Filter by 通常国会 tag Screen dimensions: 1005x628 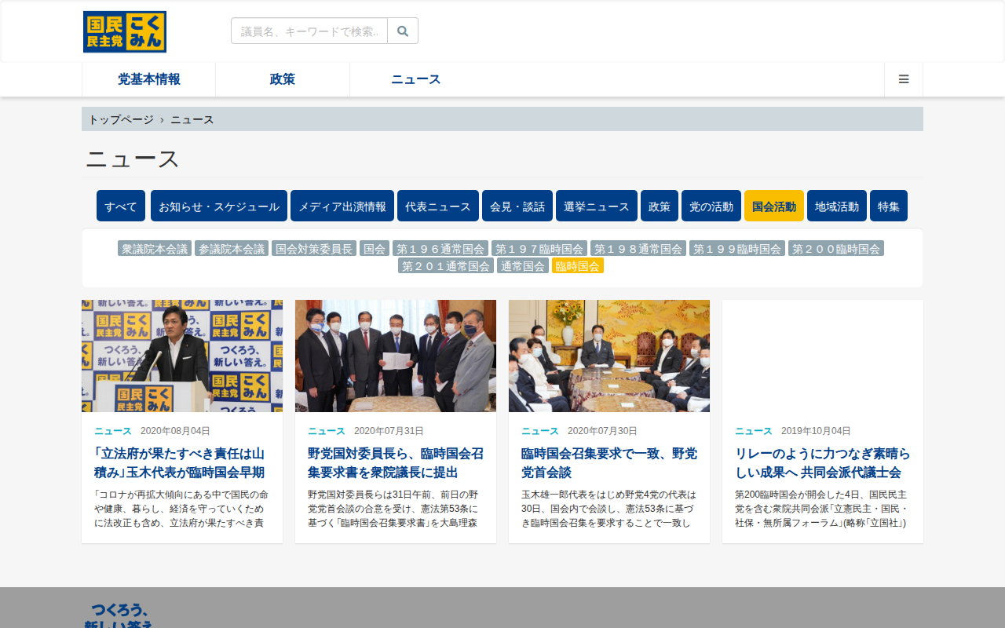[x=522, y=265]
